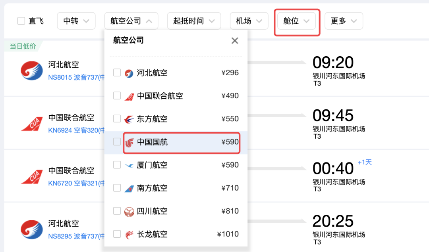The height and width of the screenshot is (252, 429).
Task: Open the 更多 more-filters menu
Action: click(344, 21)
